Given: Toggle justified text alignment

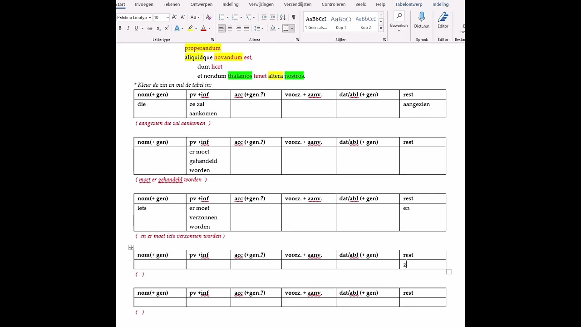Looking at the screenshot, I should 246,28.
